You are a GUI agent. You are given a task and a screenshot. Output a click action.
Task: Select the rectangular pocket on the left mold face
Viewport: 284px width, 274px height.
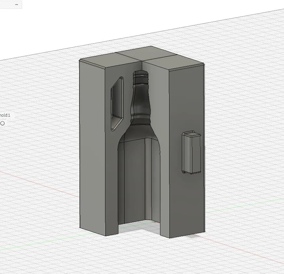[x=117, y=104]
